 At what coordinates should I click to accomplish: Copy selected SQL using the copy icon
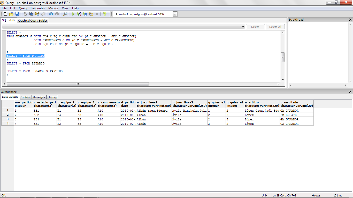(31, 14)
